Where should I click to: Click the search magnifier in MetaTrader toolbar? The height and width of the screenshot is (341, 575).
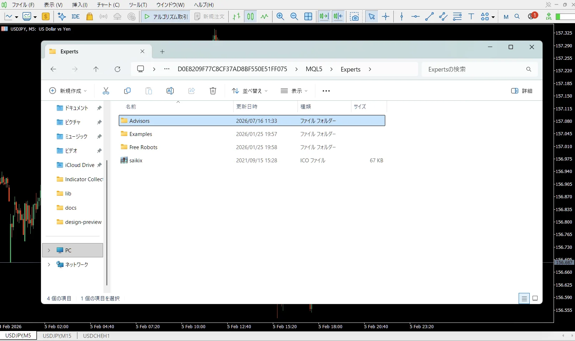pos(517,16)
